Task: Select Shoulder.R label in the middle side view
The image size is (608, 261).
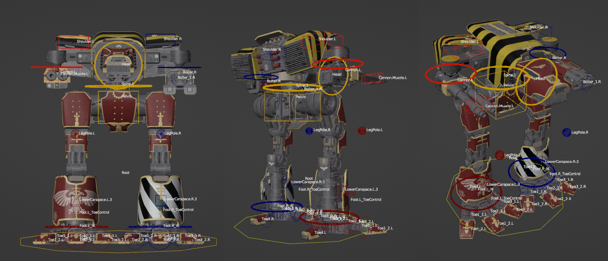Action: pyautogui.click(x=272, y=49)
